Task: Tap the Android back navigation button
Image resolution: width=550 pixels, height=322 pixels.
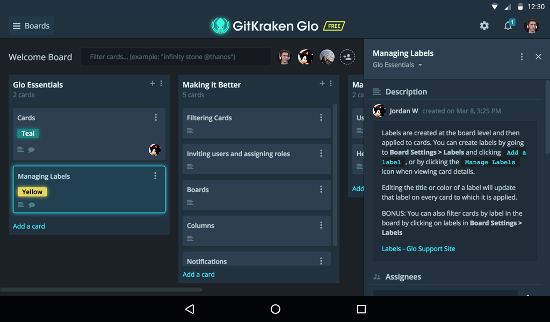Action: [190, 309]
